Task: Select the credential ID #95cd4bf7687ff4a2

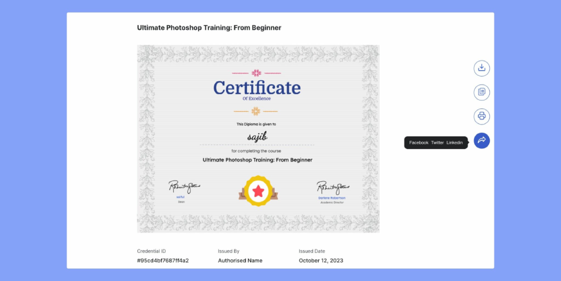Action: pyautogui.click(x=163, y=261)
